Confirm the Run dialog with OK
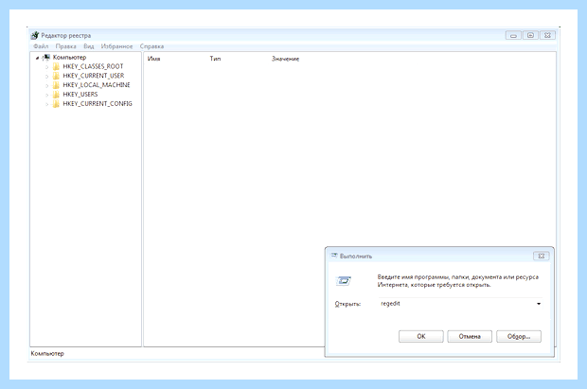 pos(421,336)
